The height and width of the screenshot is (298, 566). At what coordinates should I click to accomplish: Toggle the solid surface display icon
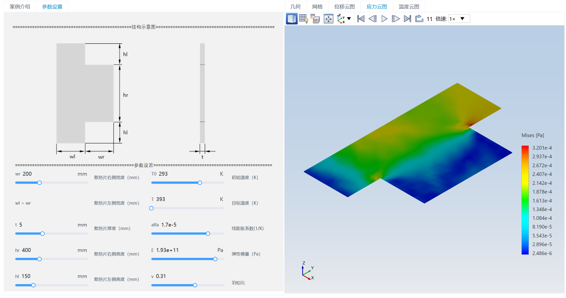click(292, 19)
